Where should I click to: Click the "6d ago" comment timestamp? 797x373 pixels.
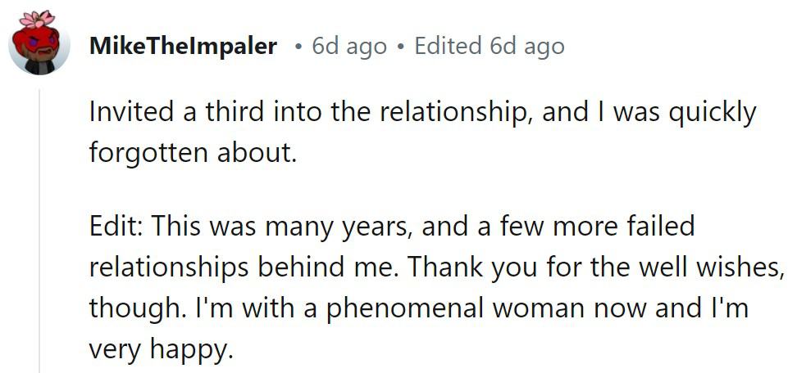pos(349,47)
